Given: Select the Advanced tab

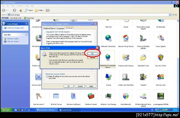Looking at the screenshot, I should click(x=69, y=28).
